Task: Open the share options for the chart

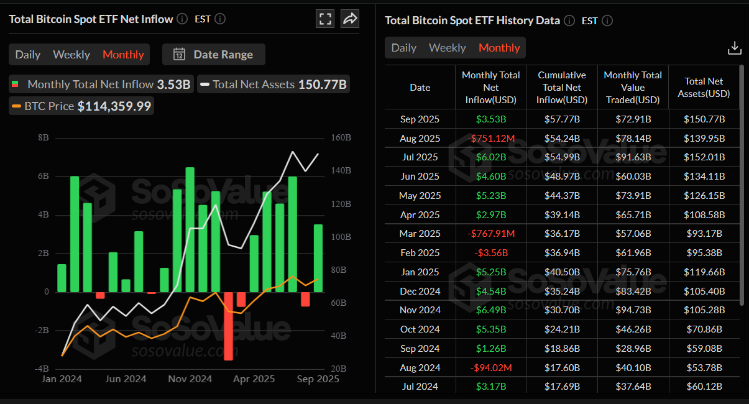Action: (x=349, y=18)
